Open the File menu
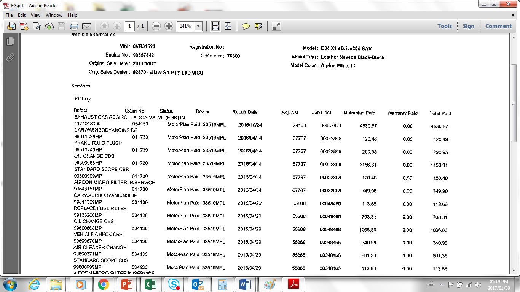The height and width of the screenshot is (292, 520). [x=9, y=15]
